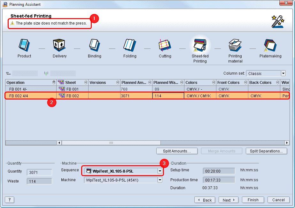Click the Sheet-fed Printing step icon
Viewport: 295px width, 208px height.
(200, 45)
